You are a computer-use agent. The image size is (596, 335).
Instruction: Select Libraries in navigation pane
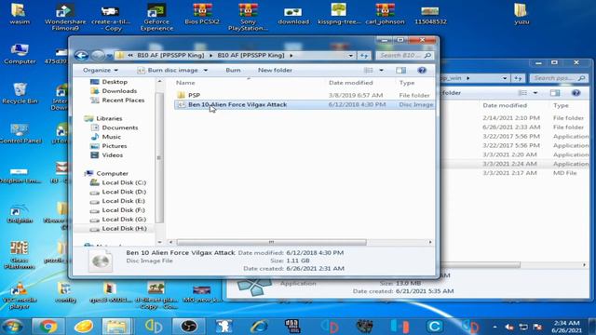109,118
